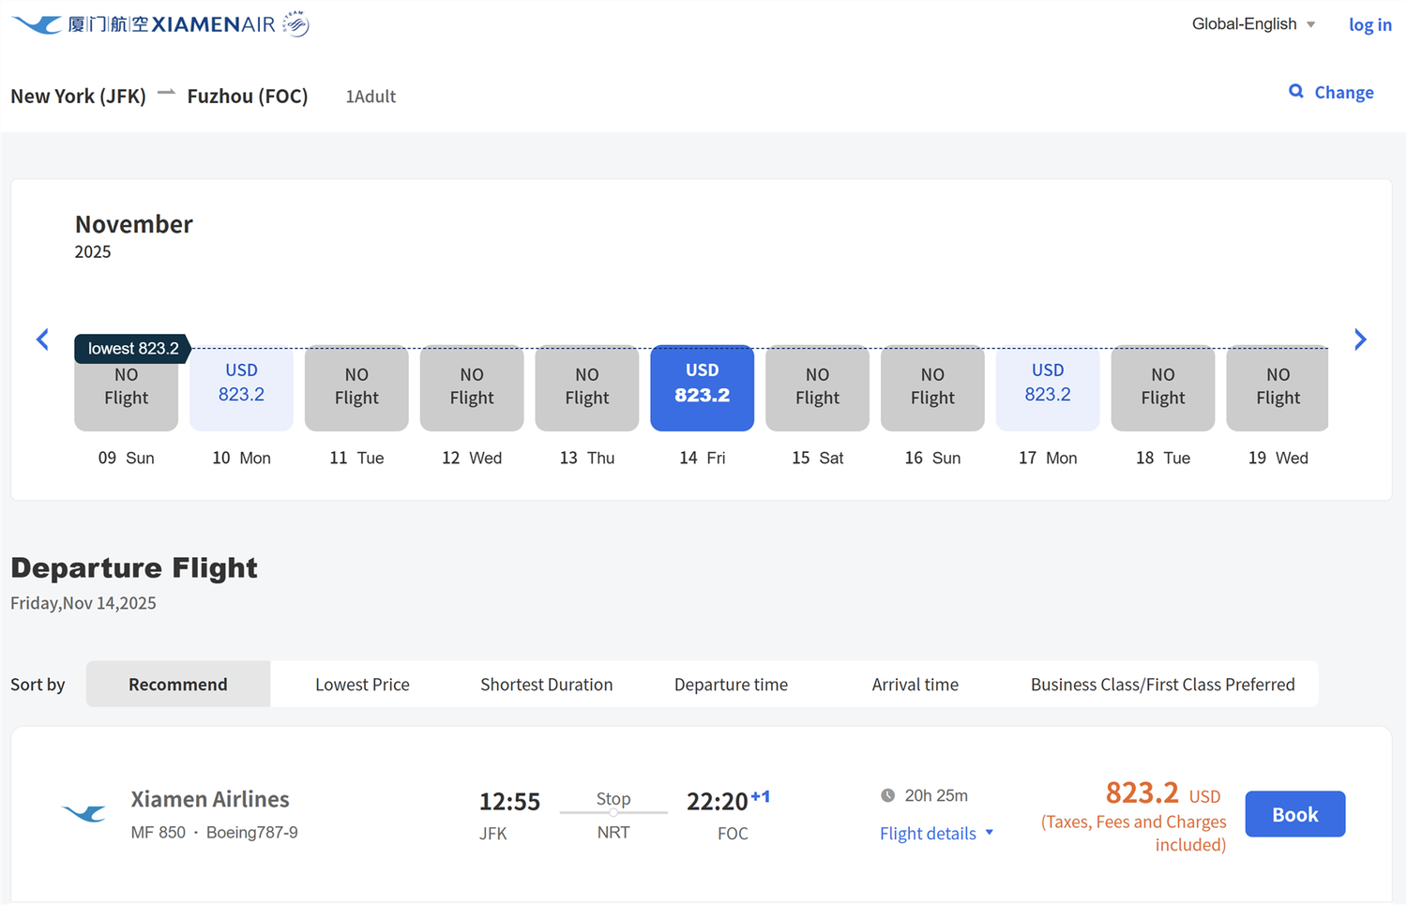
Task: Advance to later dates with right arrow
Action: click(x=1360, y=339)
